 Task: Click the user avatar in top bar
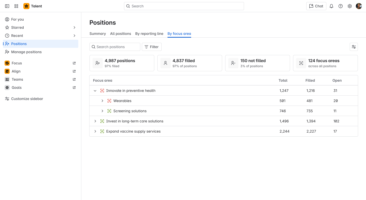pyautogui.click(x=359, y=6)
